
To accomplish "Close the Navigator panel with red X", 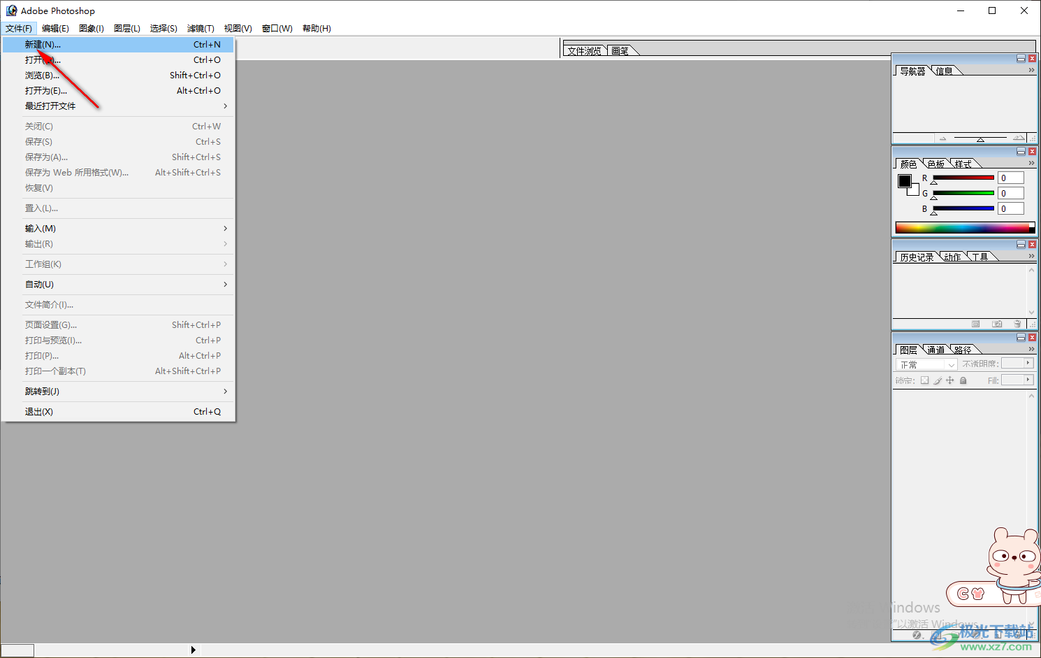I will pyautogui.click(x=1032, y=59).
